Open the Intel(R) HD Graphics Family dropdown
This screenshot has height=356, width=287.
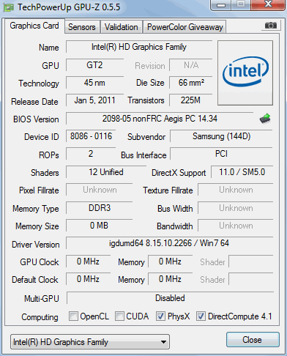point(90,342)
